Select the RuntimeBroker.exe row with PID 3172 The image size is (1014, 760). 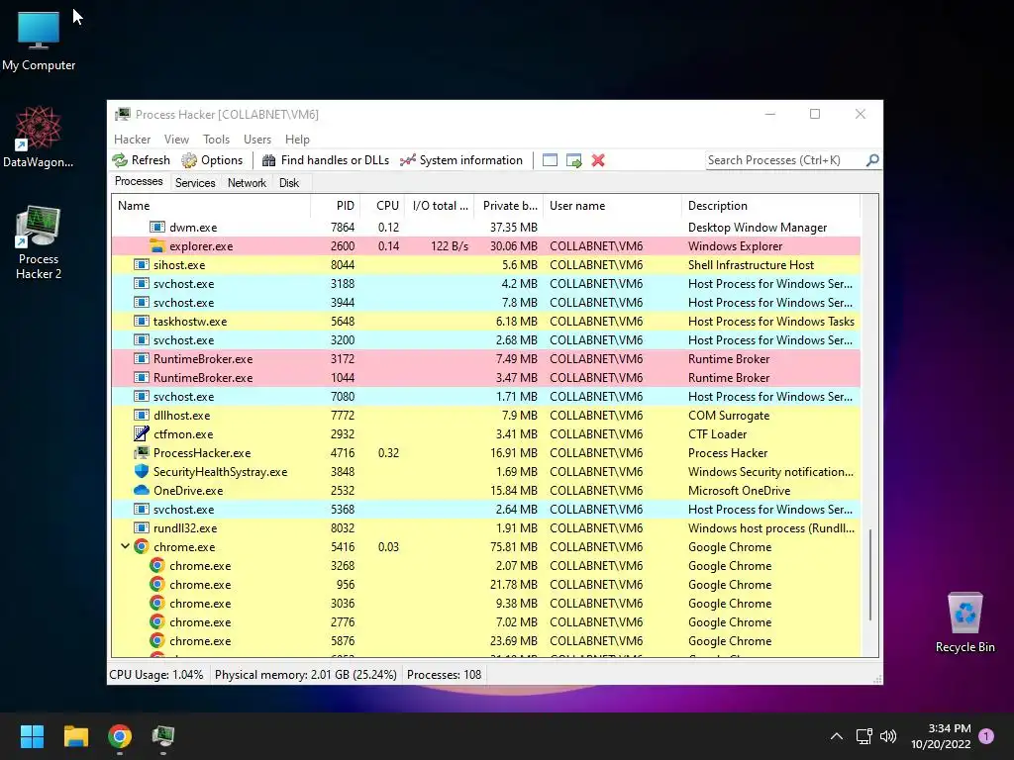point(486,358)
